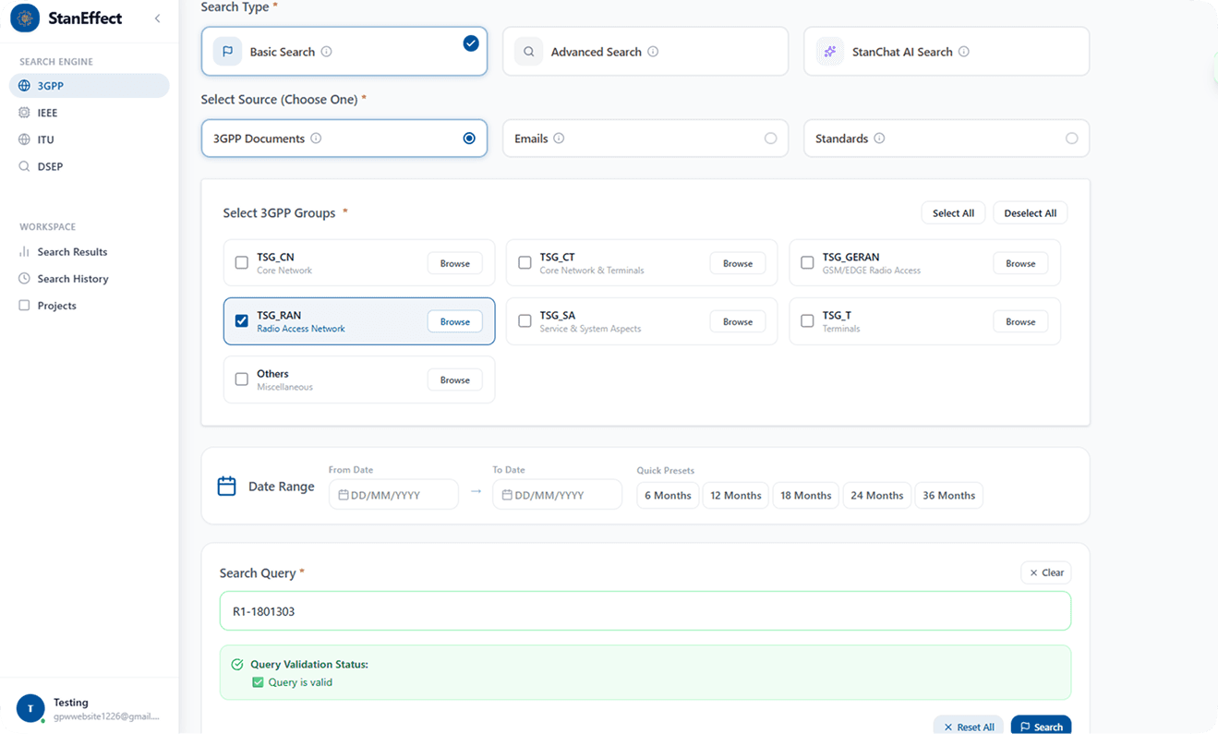Click the info icon beside Emails

pos(559,138)
